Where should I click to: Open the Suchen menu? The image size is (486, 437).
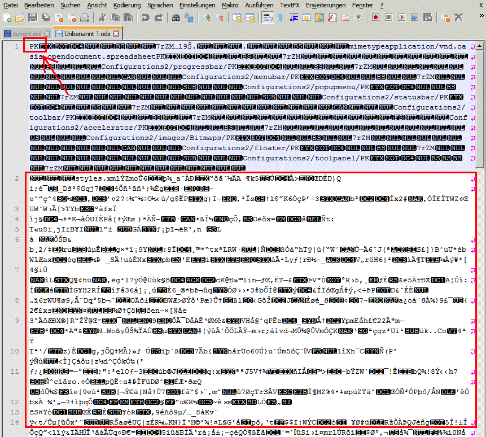point(71,5)
